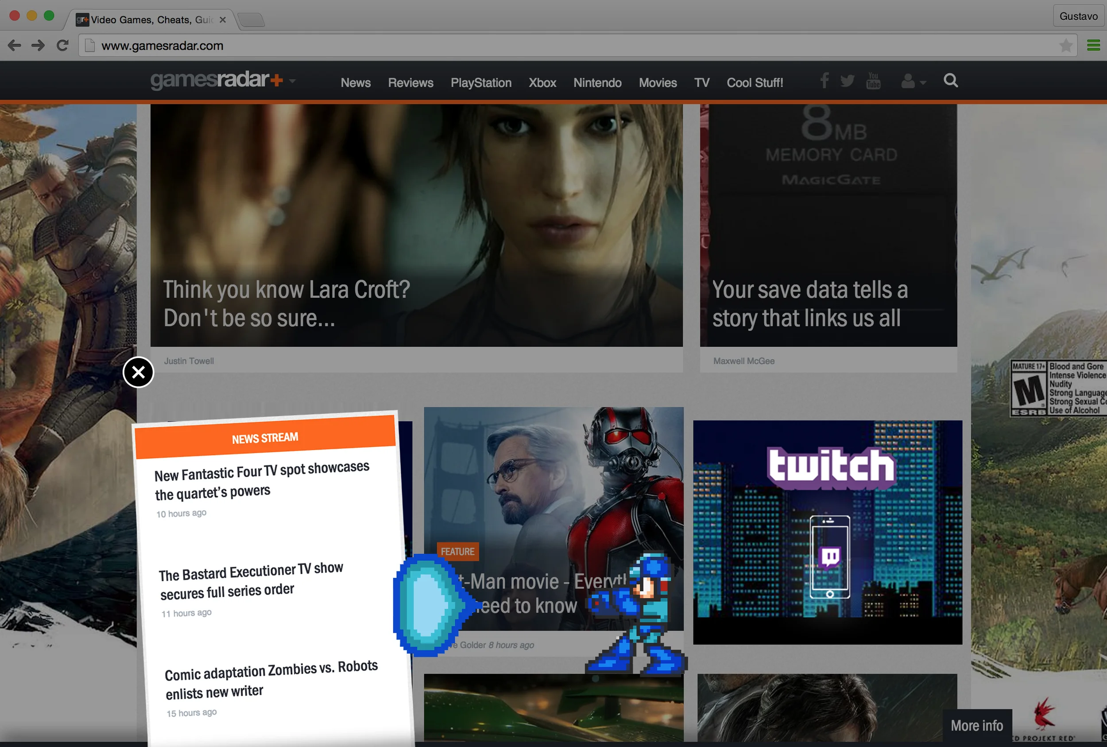Dismiss the overlay with the round X button
The width and height of the screenshot is (1107, 747).
[x=138, y=372]
